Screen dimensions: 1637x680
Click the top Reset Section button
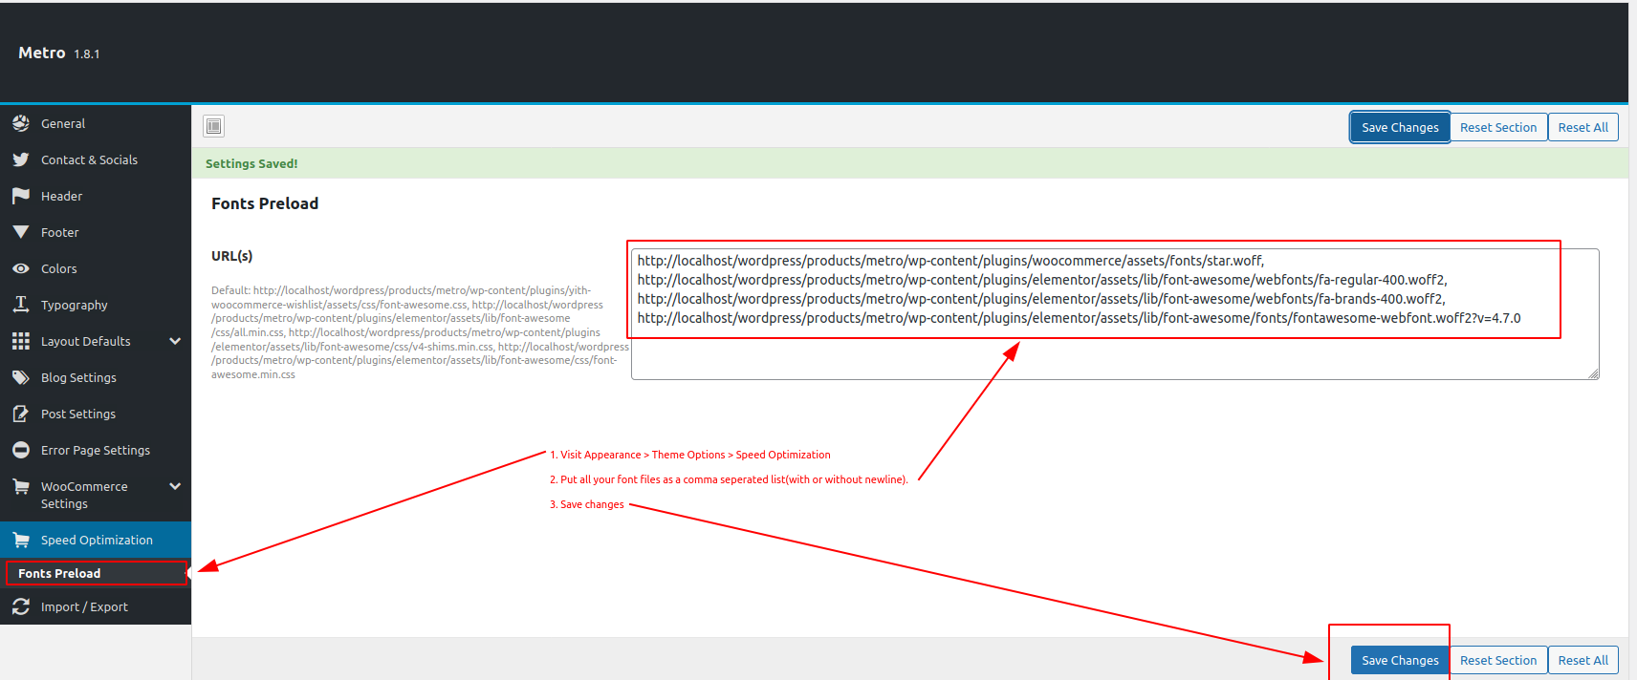tap(1498, 127)
